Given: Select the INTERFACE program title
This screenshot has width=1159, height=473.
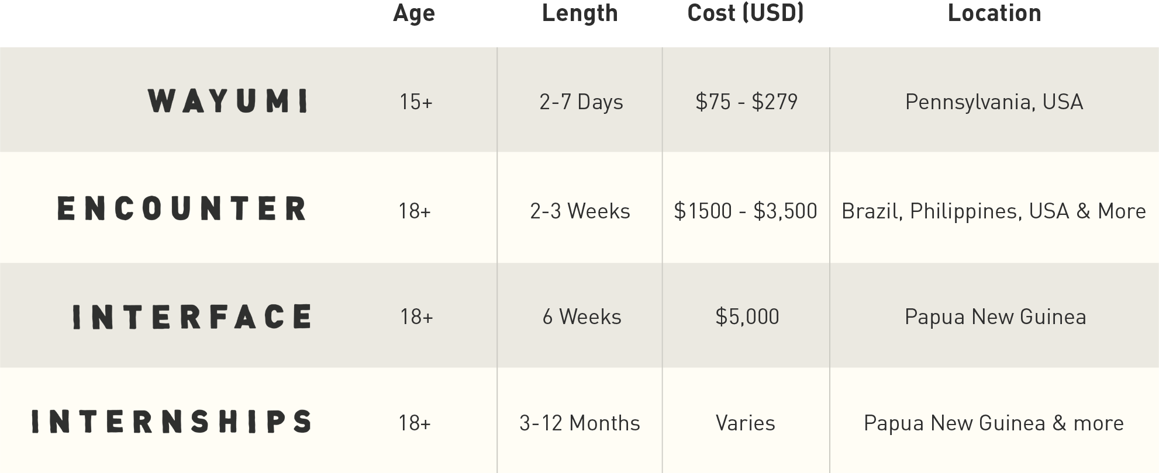Looking at the screenshot, I should click(192, 317).
